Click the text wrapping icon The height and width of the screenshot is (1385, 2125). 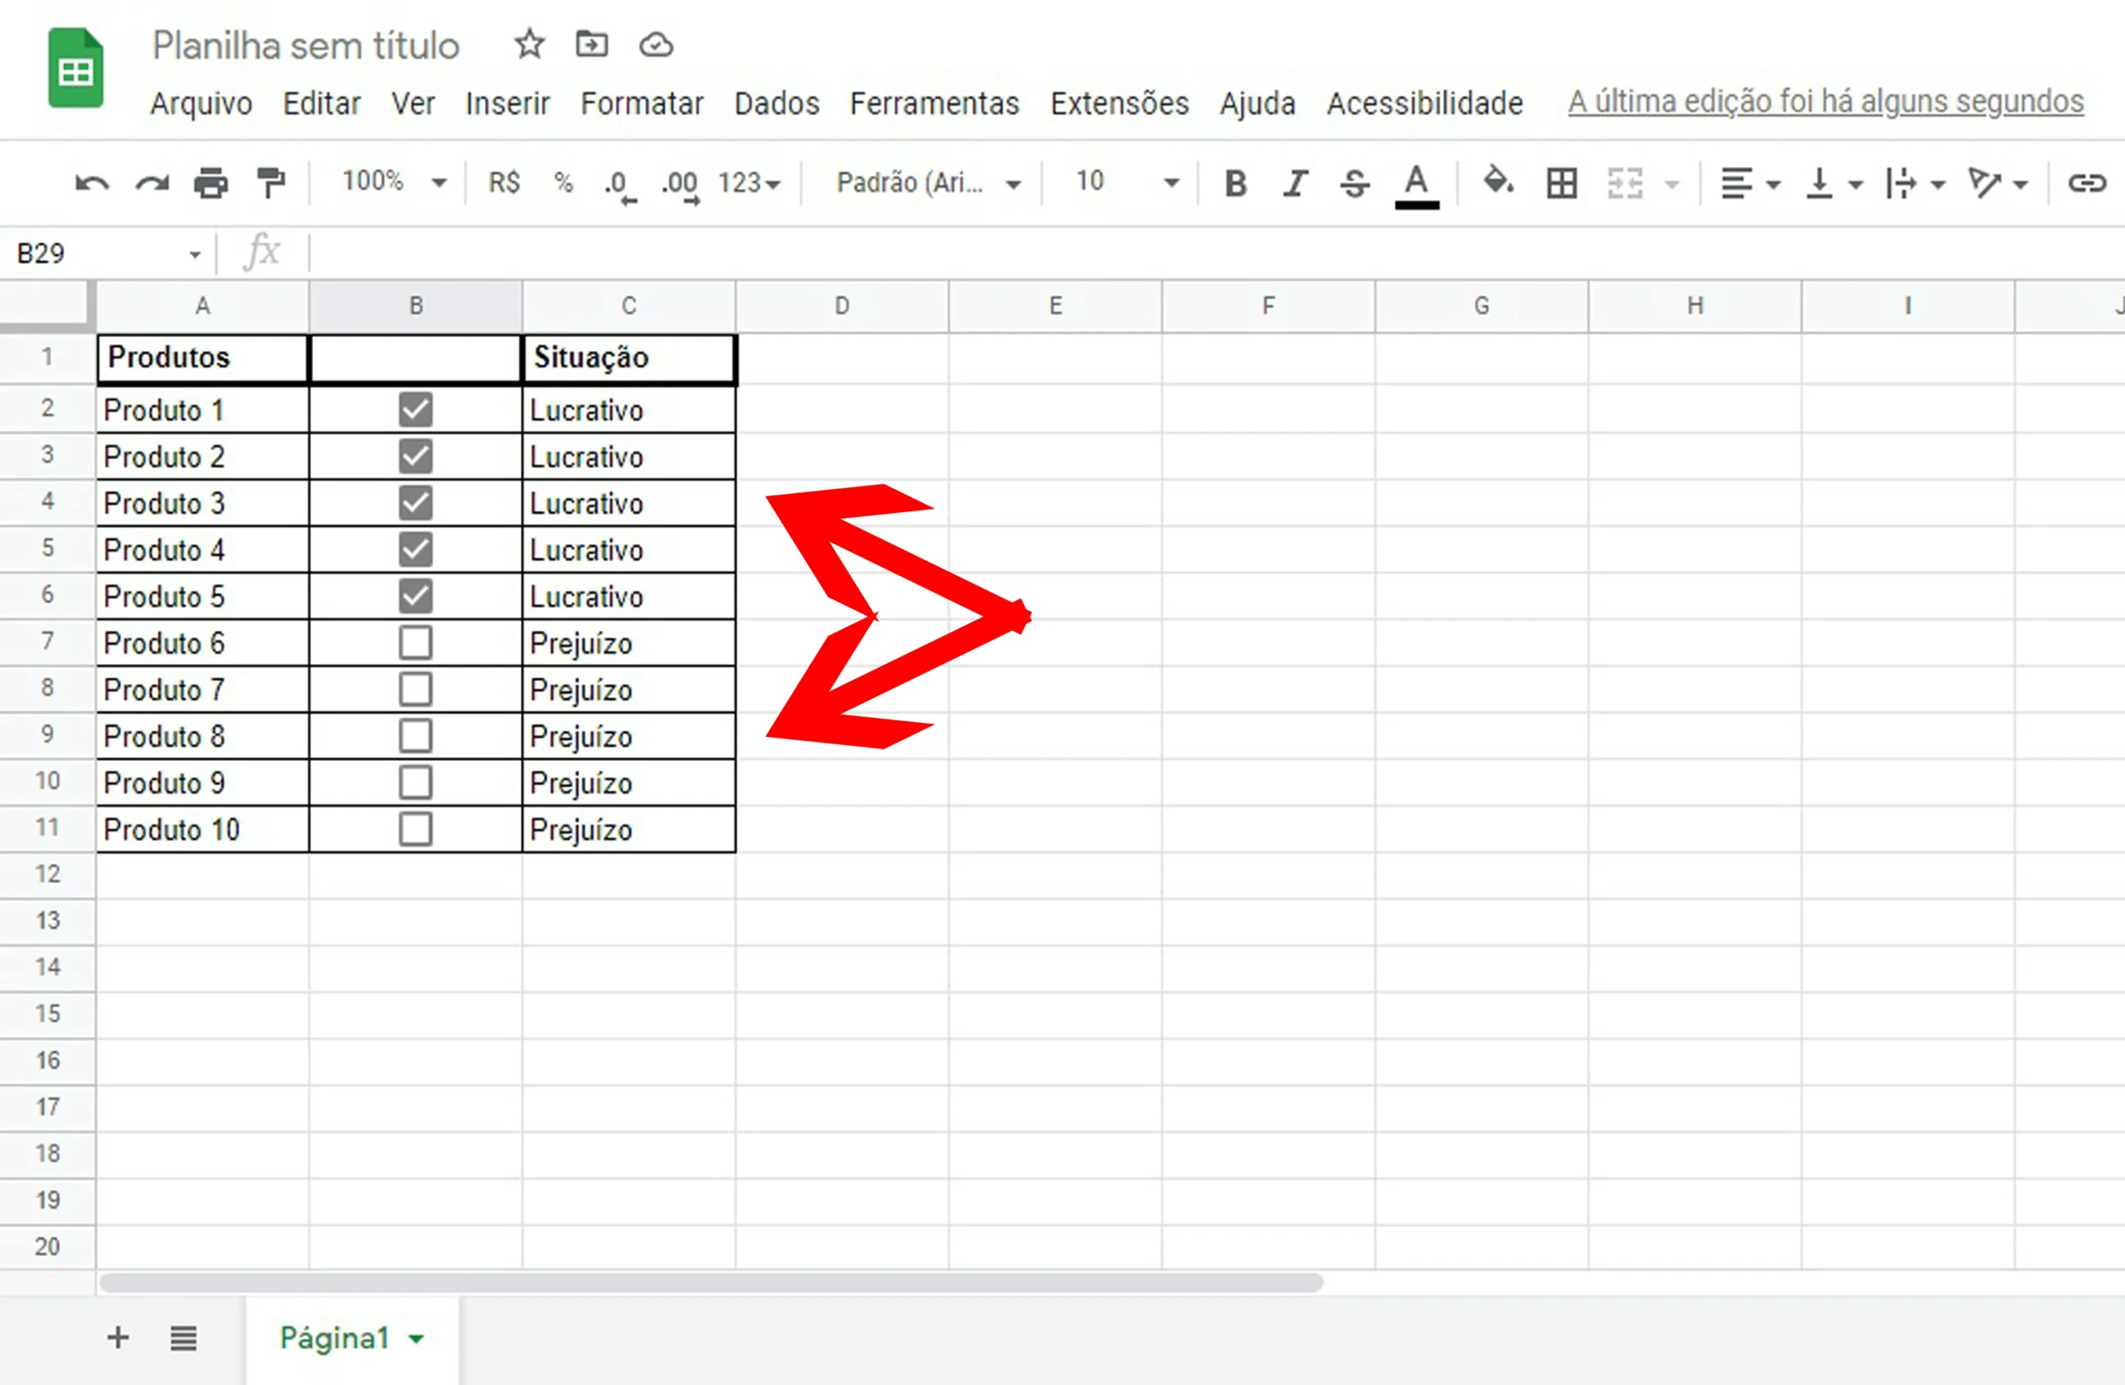pyautogui.click(x=1901, y=183)
